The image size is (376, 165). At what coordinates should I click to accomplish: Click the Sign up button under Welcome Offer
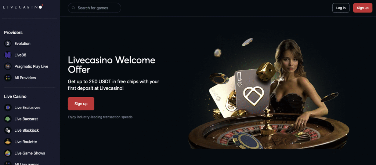81,104
